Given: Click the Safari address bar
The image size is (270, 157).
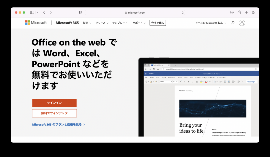Looking at the screenshot, I should coord(134,12).
